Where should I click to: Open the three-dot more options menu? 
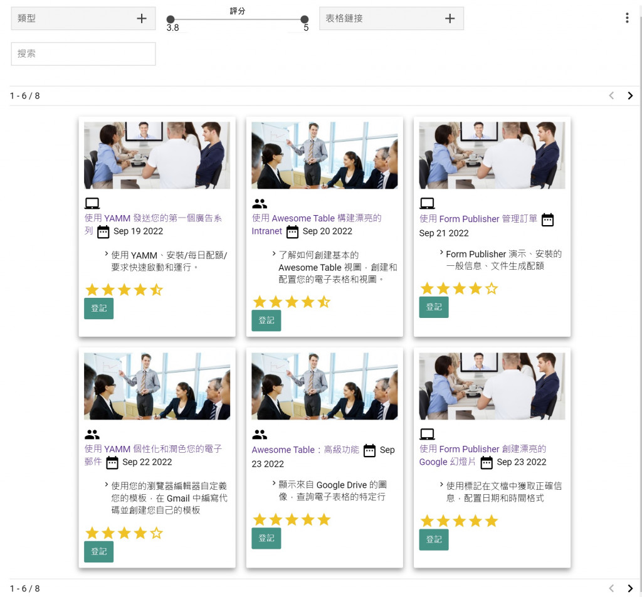(x=627, y=18)
